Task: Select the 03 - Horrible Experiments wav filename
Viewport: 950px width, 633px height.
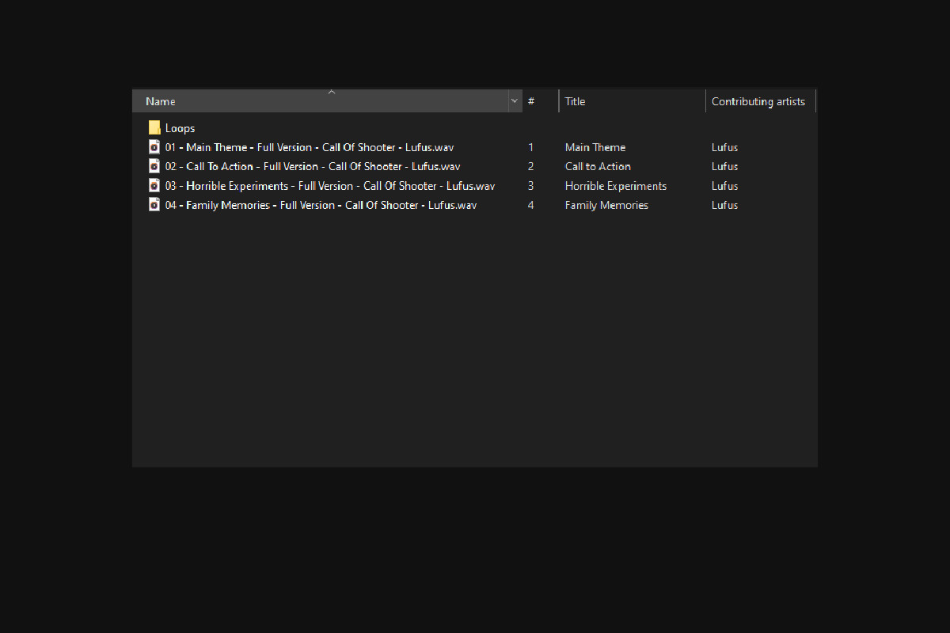Action: [329, 186]
